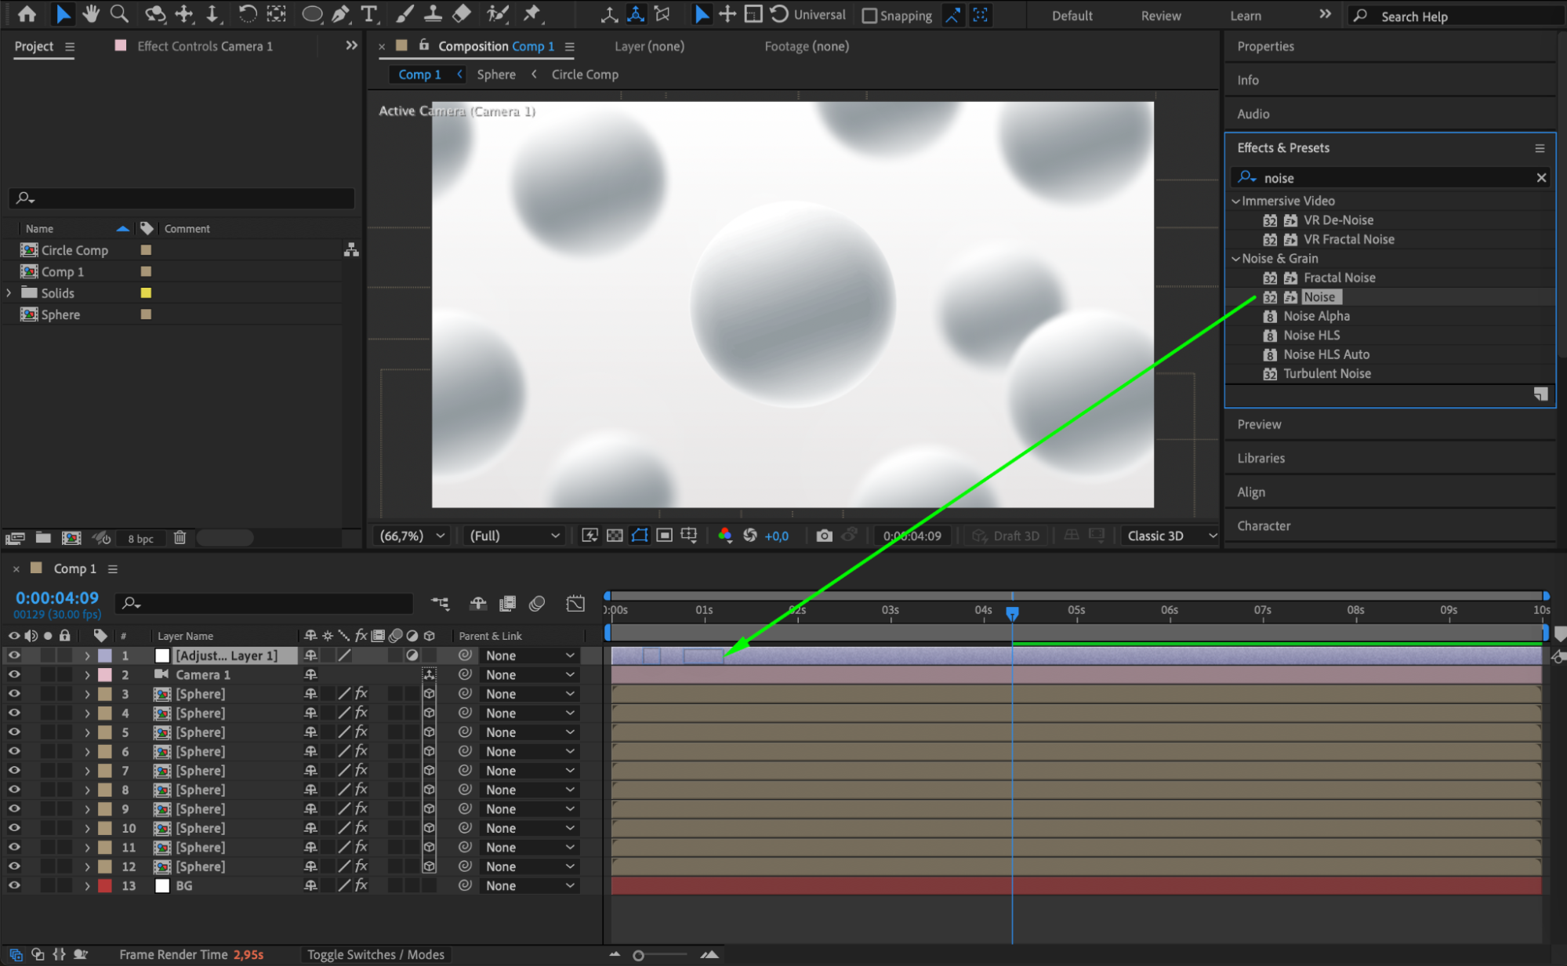Screen dimensions: 1567x966
Task: Select the Pen tool
Action: [x=340, y=13]
